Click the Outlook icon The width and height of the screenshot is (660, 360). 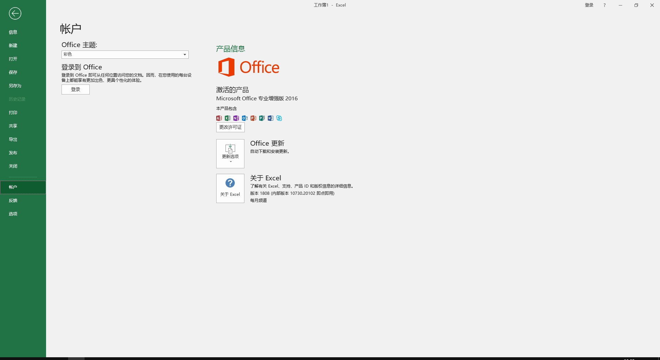pyautogui.click(x=244, y=118)
